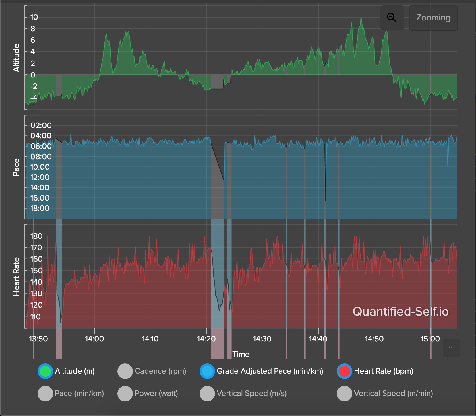The width and height of the screenshot is (476, 416).
Task: Select the Vertical Speed (m/s) icon
Action: pyautogui.click(x=207, y=394)
